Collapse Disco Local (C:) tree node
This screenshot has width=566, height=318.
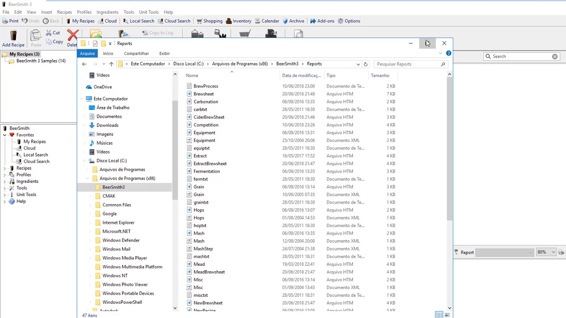pos(85,161)
